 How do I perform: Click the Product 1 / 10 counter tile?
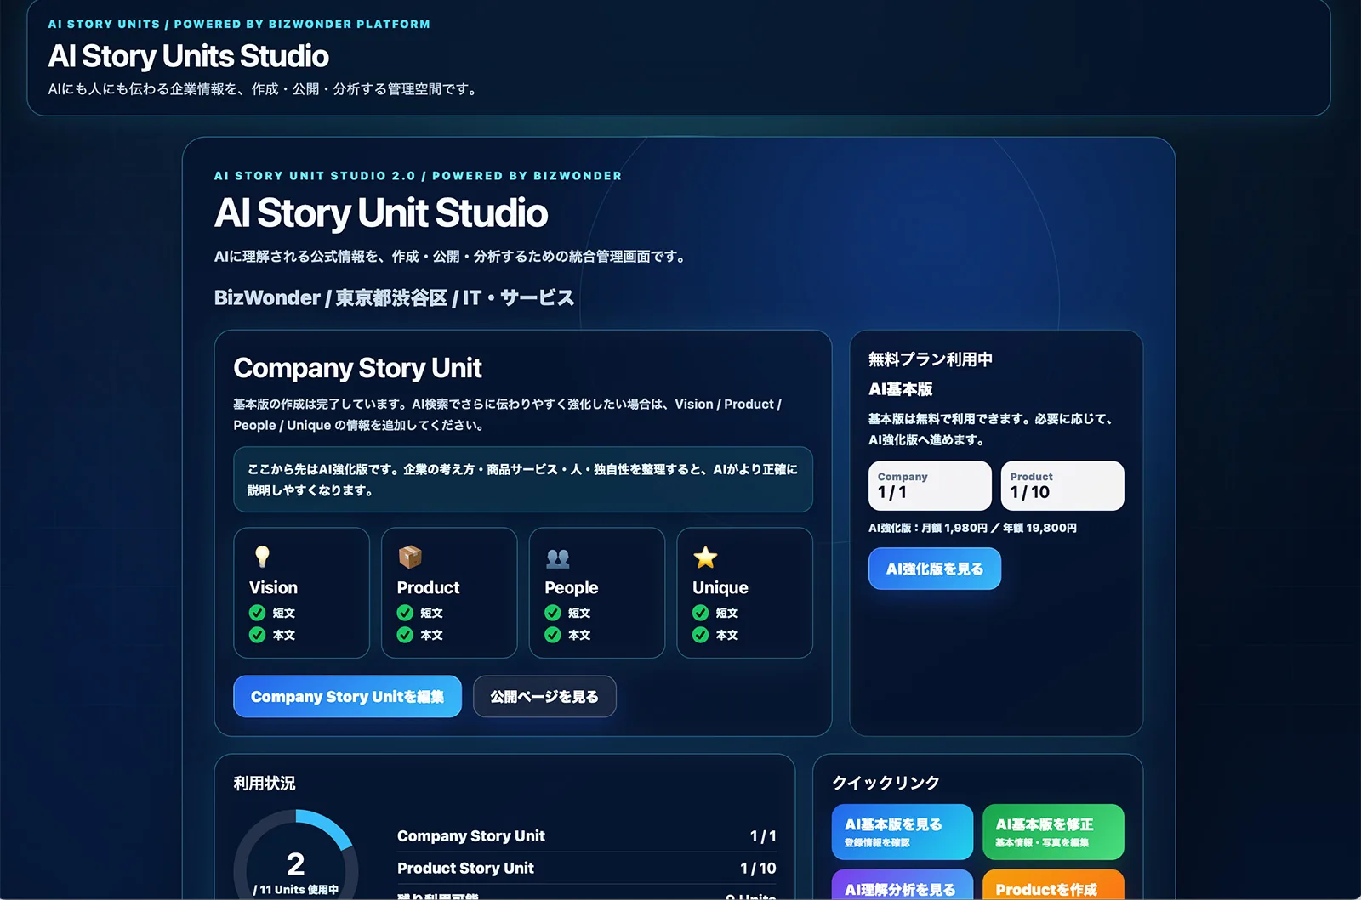[x=1062, y=486]
